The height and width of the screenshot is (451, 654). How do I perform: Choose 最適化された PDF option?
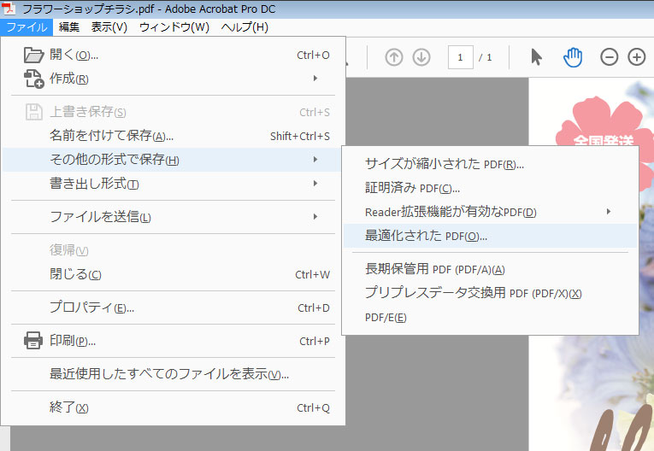[426, 236]
